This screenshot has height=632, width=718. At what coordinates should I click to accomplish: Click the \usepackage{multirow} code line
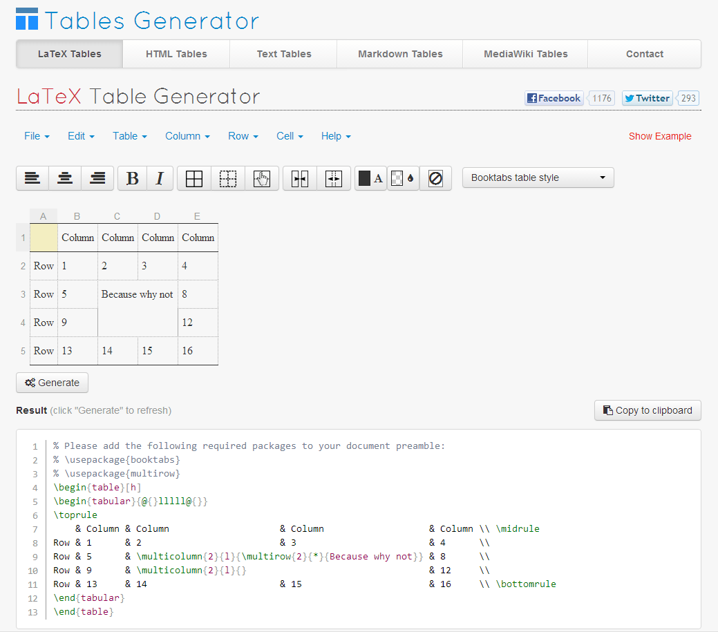click(x=117, y=473)
